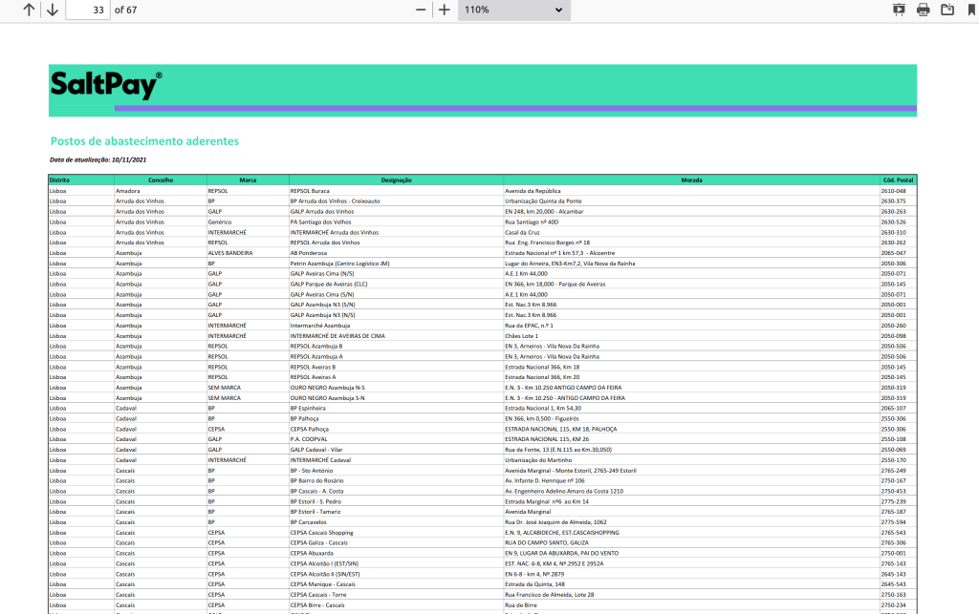Screen dimensions: 979x614
Task: Open the 110% zoom level dropdown
Action: pos(513,10)
